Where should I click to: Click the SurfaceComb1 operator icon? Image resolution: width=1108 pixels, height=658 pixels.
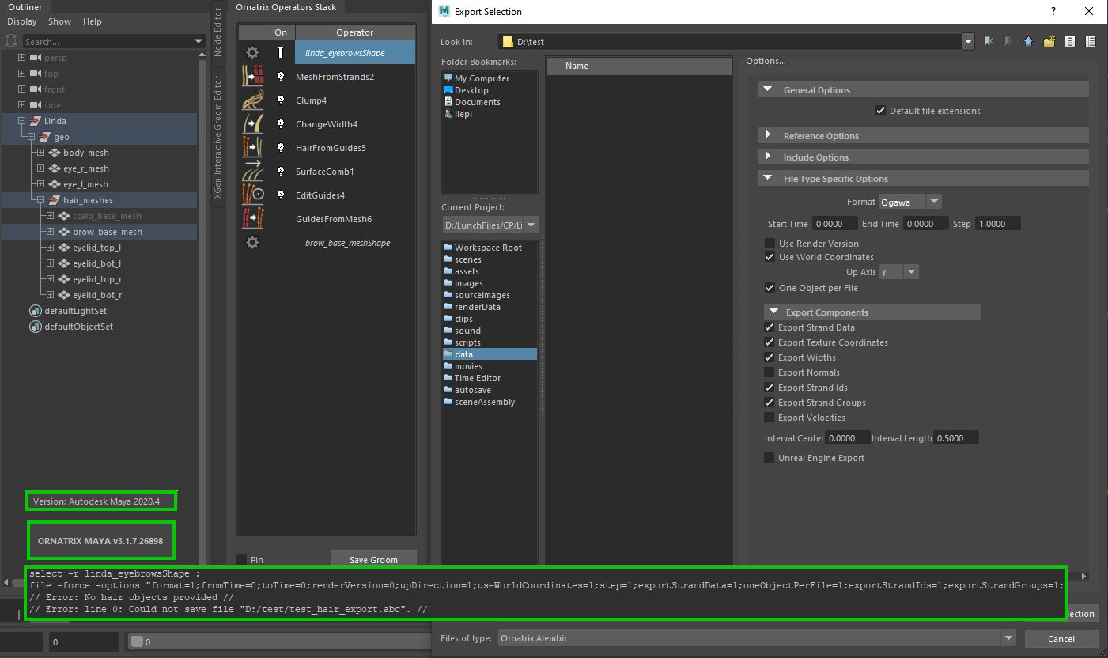click(252, 172)
